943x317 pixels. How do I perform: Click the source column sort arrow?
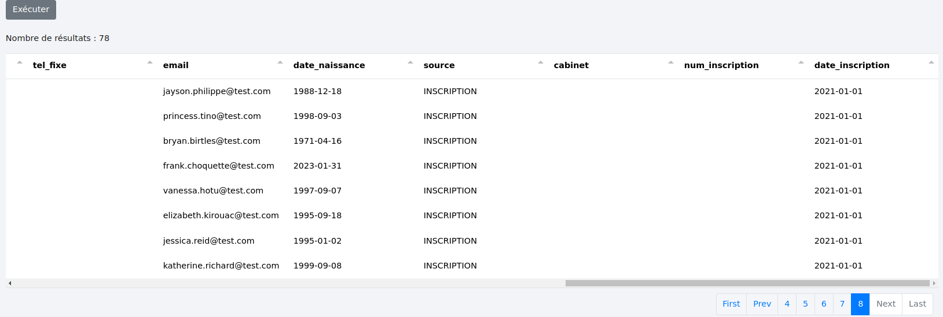click(541, 62)
